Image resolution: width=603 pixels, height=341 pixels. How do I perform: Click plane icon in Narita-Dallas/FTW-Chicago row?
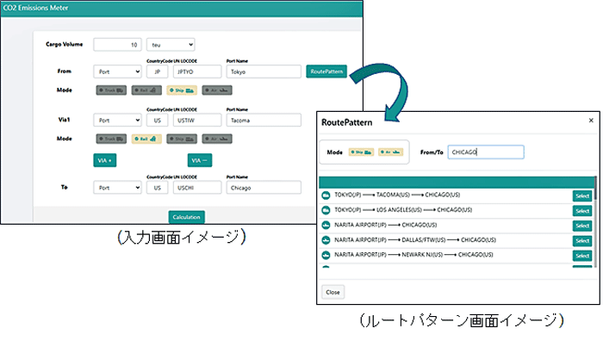click(x=326, y=240)
